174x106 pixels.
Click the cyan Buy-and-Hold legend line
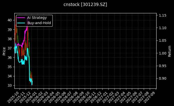[x=21, y=23]
